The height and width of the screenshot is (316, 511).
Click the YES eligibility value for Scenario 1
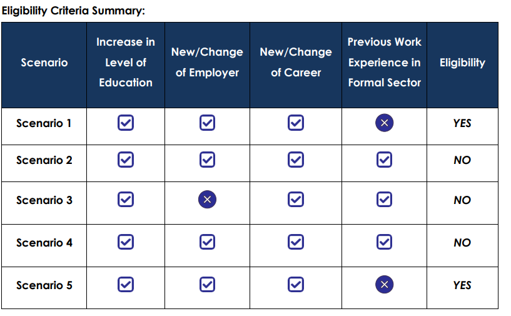462,123
